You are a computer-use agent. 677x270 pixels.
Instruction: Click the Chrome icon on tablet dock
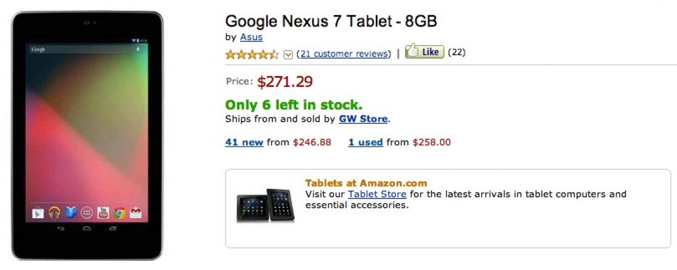pyautogui.click(x=118, y=213)
